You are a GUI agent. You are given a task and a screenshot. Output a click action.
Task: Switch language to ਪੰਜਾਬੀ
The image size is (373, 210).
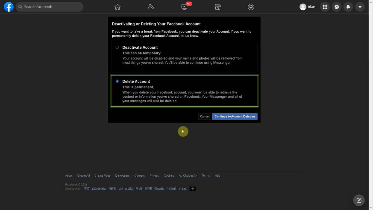pos(113,189)
